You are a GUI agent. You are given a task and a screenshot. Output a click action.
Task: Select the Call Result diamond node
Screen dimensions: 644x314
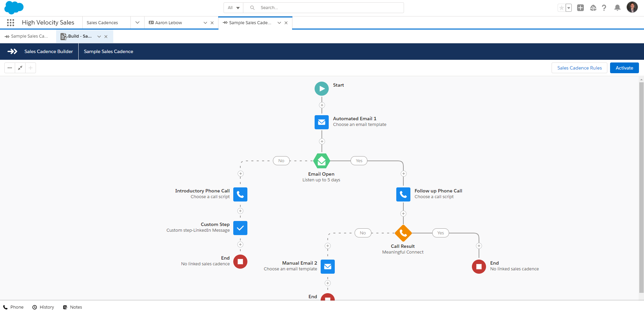(403, 233)
